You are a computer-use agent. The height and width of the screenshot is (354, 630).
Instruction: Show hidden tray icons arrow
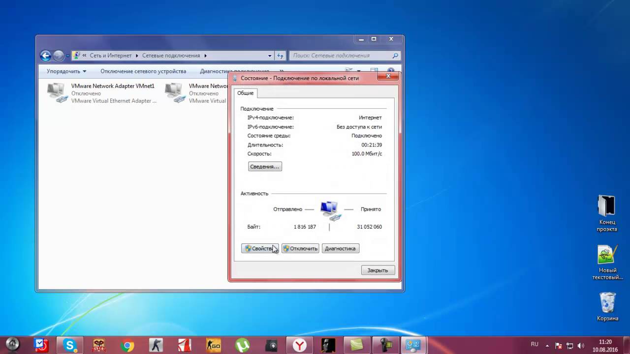click(x=547, y=346)
